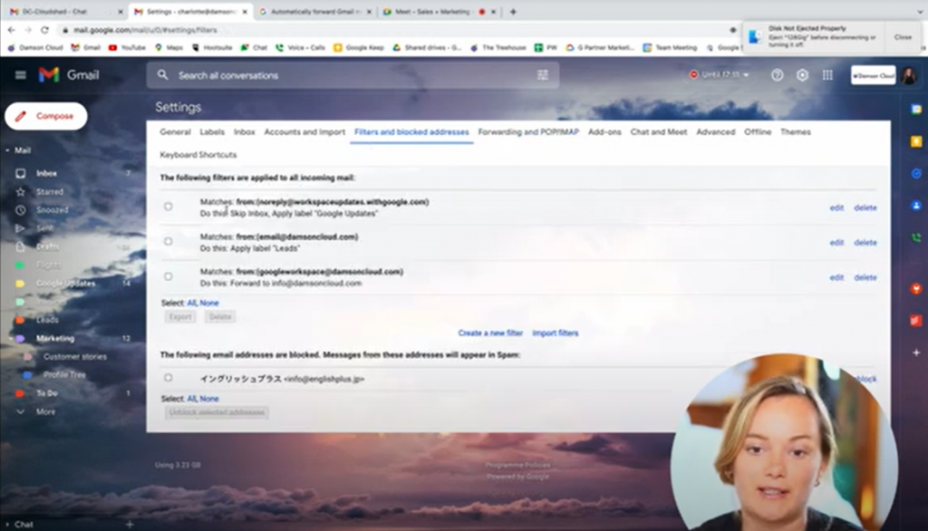Open the Gmail settings gear
928x531 pixels.
click(x=802, y=74)
